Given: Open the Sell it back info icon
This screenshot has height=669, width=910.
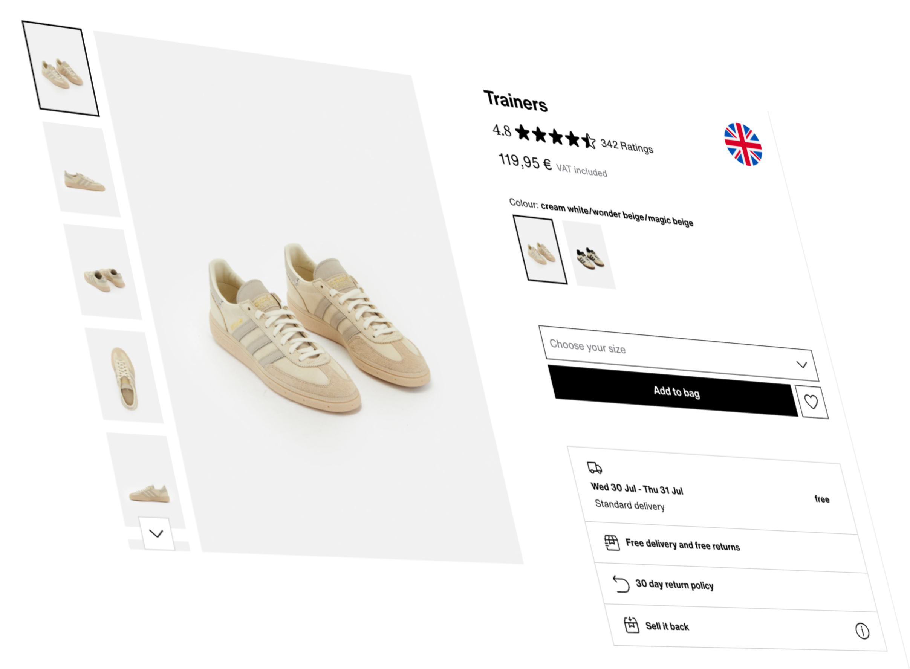Looking at the screenshot, I should pos(862,631).
